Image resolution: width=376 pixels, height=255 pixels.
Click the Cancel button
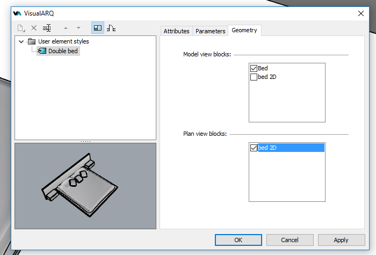(290, 240)
